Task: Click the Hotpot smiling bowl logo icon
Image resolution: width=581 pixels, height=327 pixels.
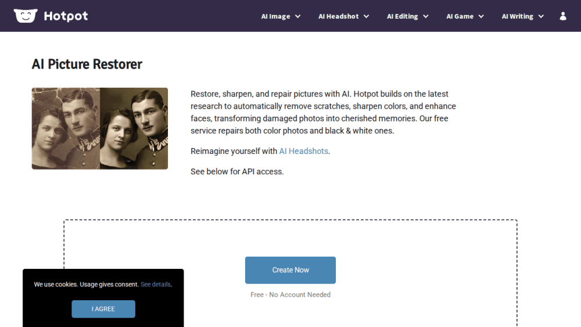Action: [26, 16]
